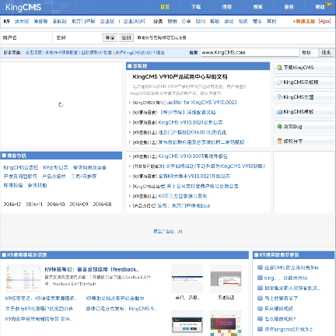Open the 地方门户模板[2016.10.18] article link

192,132
